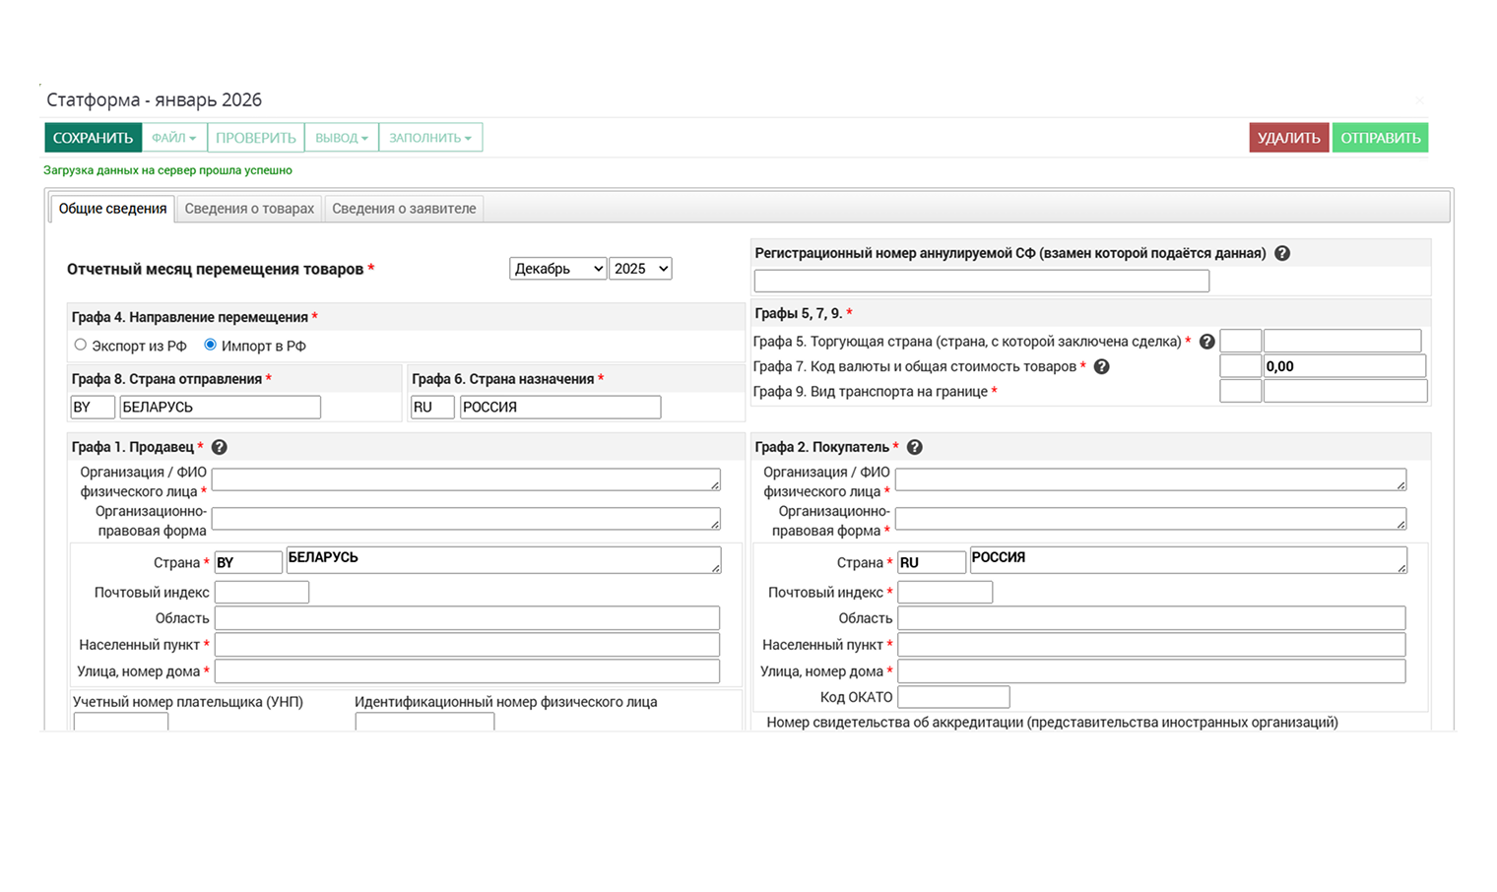Click help icon next to Графа 1 Продавец
Image resolution: width=1497 pixels, height=892 pixels.
(220, 447)
